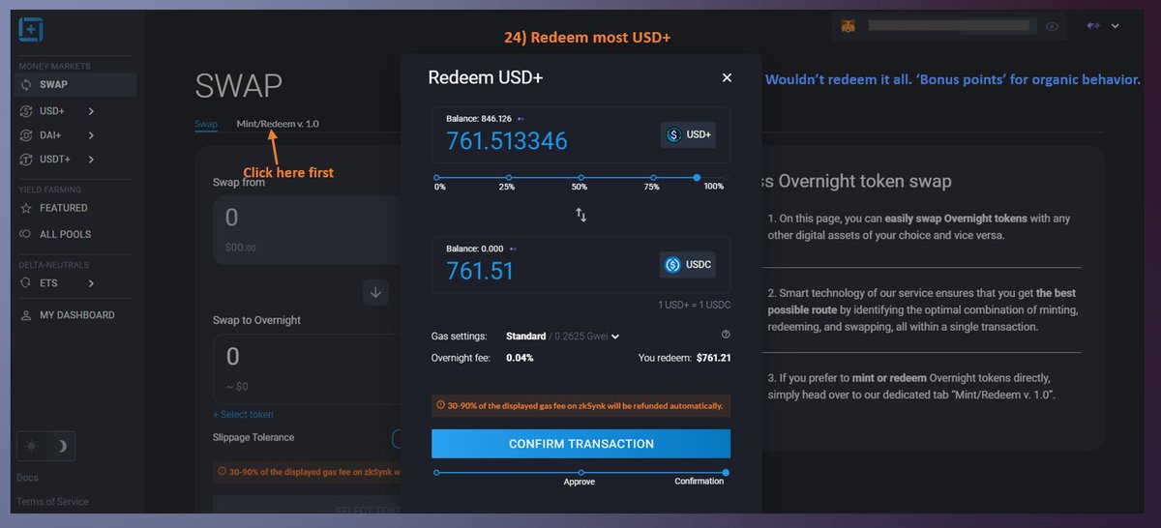Set the amount slider to 100%
The image size is (1161, 528).
[726, 178]
